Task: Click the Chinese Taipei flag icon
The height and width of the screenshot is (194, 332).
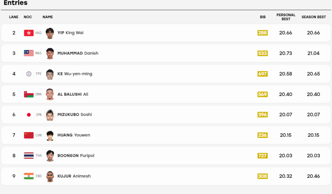Action: (29, 74)
